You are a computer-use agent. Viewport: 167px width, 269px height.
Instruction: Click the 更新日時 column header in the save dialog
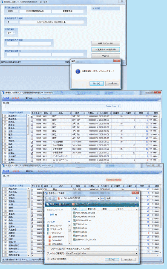(x=92, y=209)
